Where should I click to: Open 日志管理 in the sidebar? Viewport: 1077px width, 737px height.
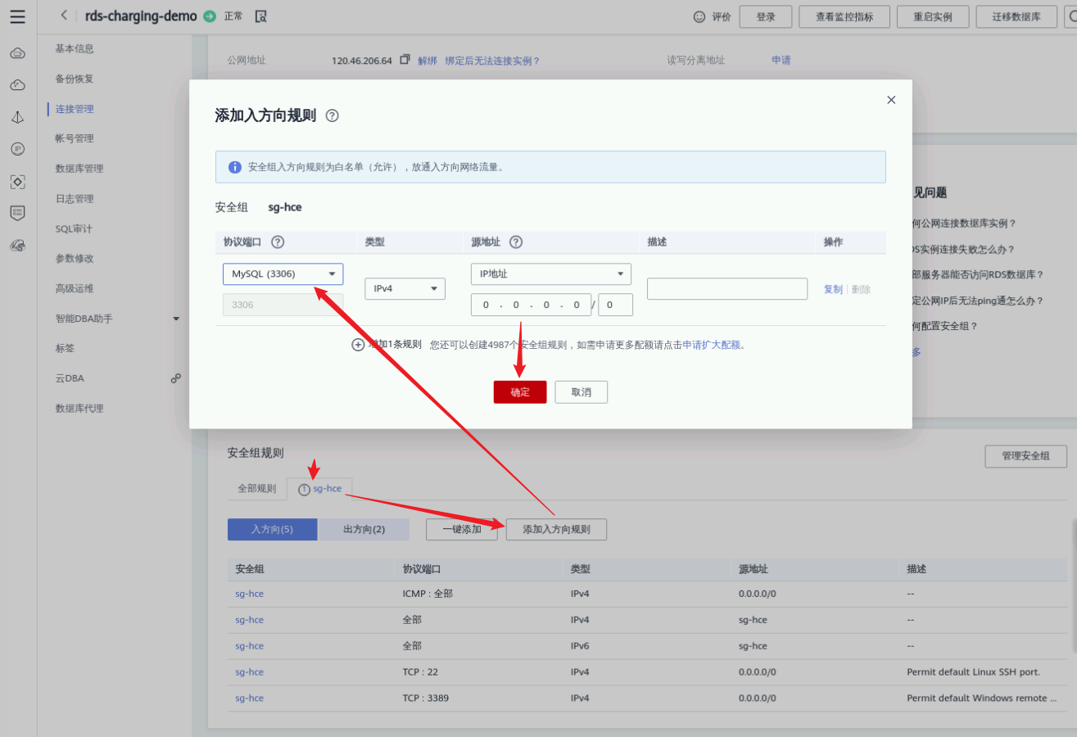coord(75,199)
